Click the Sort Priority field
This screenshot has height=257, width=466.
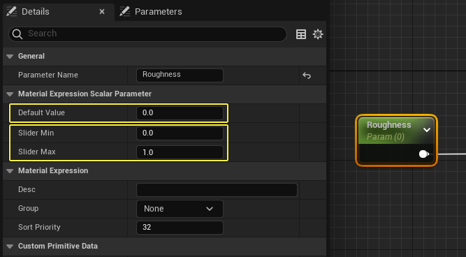click(x=180, y=227)
